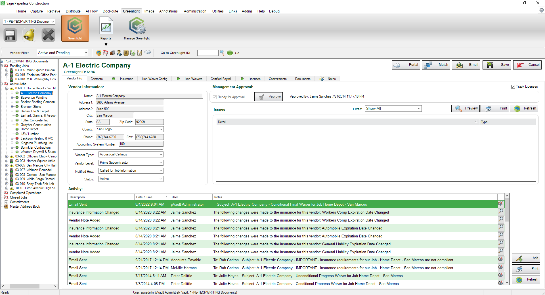
Task: Click the Issues Preview button
Action: [x=466, y=108]
